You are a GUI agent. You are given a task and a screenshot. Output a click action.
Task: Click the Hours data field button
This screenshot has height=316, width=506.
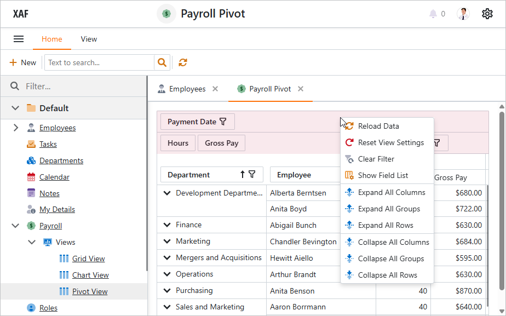click(x=178, y=143)
